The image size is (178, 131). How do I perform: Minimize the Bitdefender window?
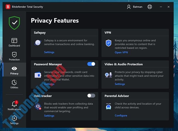(161, 7)
